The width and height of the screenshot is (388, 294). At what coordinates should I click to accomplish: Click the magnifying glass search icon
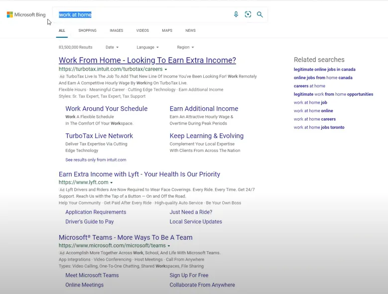(x=260, y=14)
